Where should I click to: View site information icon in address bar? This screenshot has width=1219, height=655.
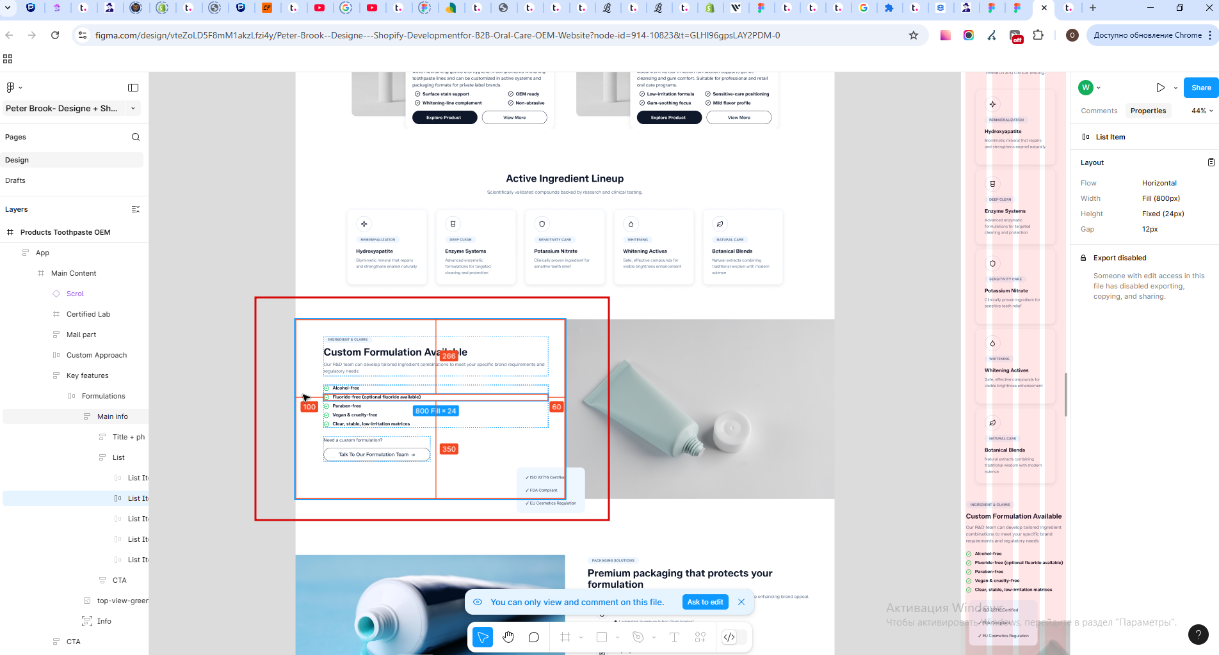[83, 35]
